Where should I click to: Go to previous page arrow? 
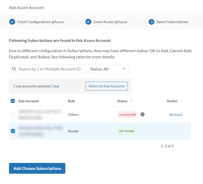(183, 146)
